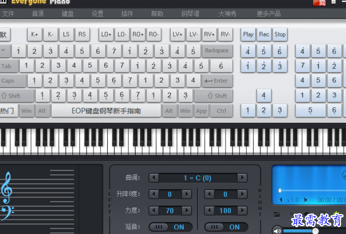Image resolution: width=346 pixels, height=234 pixels.
Task: Click the RS button
Action: 82,34
